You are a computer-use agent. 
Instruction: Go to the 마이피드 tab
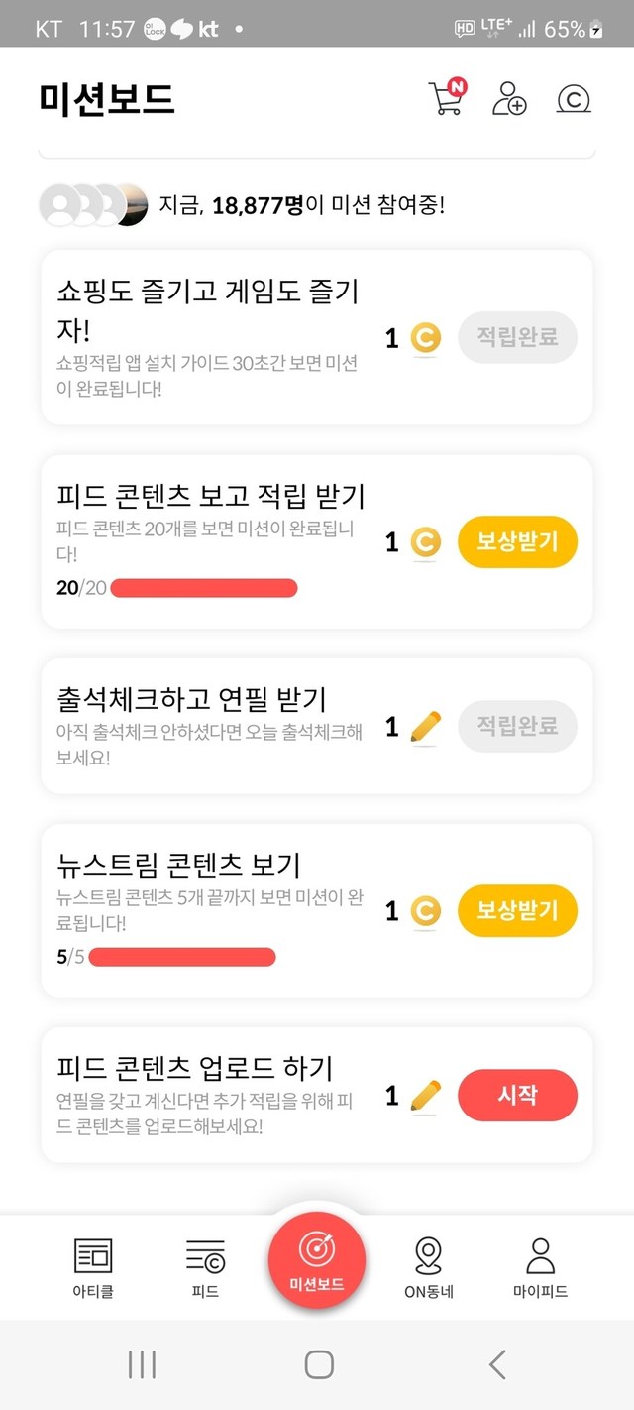click(x=540, y=1266)
